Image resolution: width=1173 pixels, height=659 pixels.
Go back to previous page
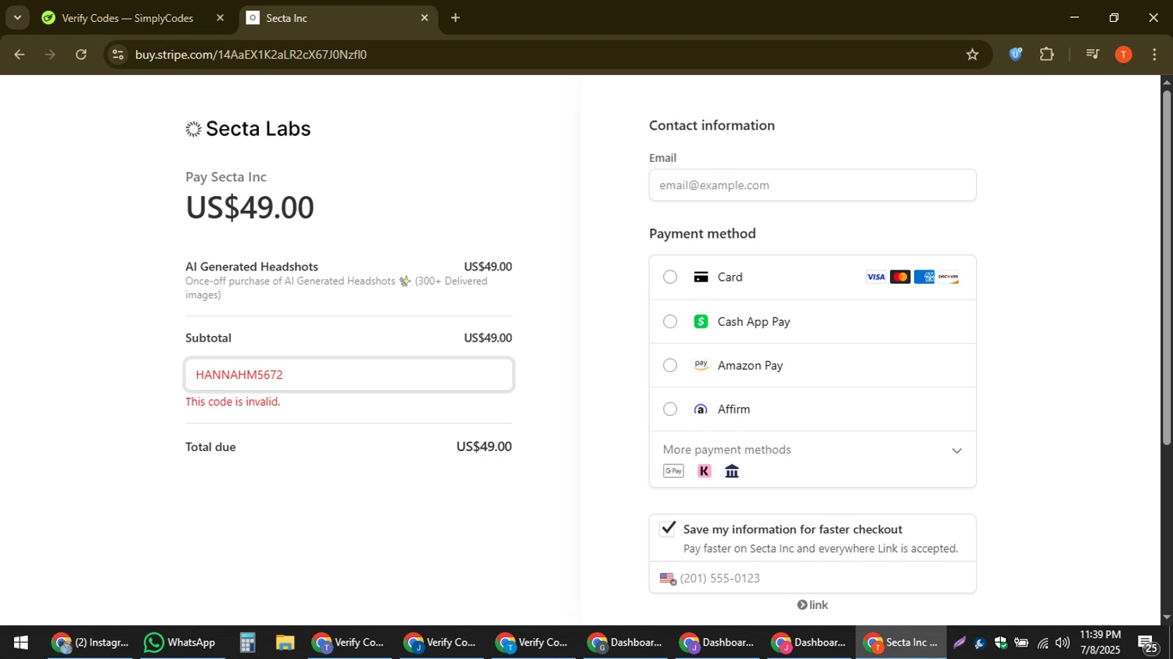tap(20, 55)
